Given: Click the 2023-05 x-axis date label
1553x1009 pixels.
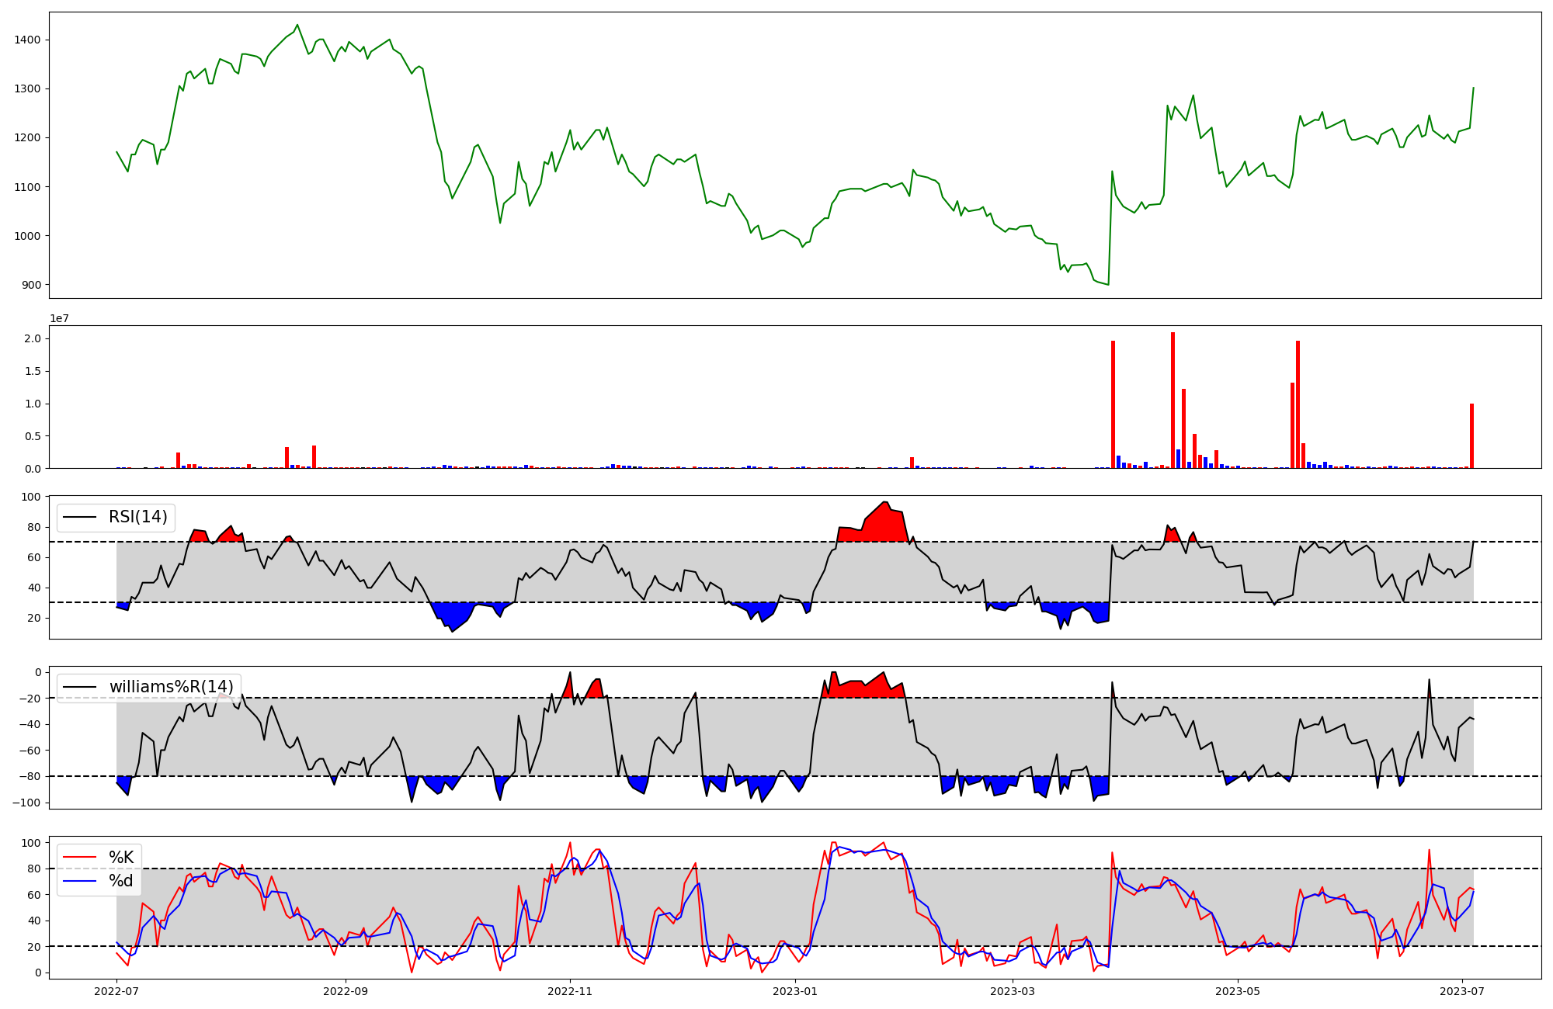Looking at the screenshot, I should (1237, 991).
